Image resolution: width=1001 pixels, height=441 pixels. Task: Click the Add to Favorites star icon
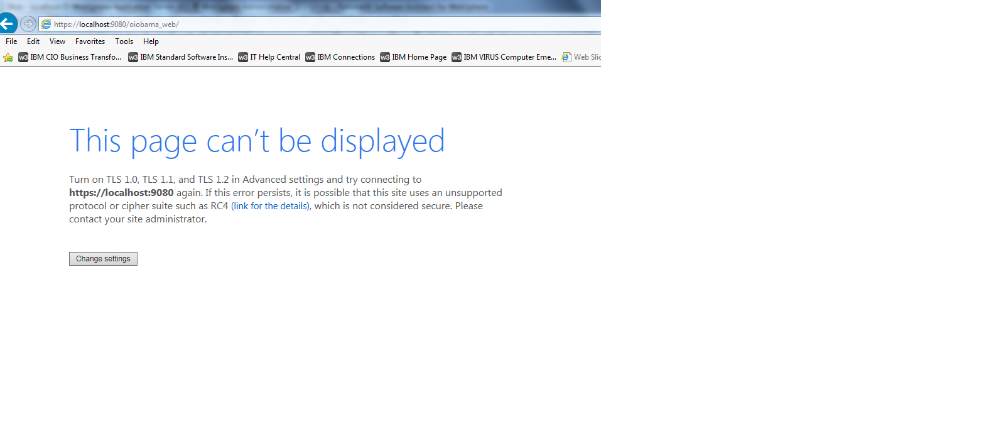8,57
